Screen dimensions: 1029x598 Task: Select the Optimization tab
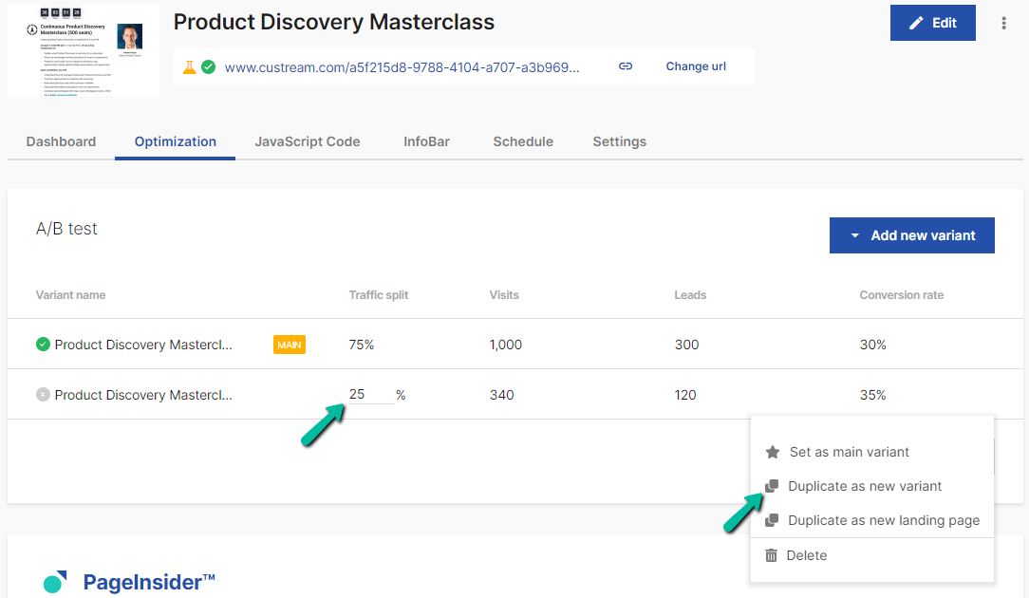[176, 141]
